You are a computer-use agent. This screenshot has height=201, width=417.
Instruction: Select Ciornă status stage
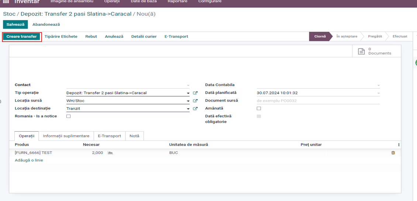(x=320, y=36)
